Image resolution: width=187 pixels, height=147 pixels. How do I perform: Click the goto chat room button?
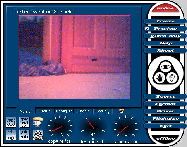coord(24,122)
